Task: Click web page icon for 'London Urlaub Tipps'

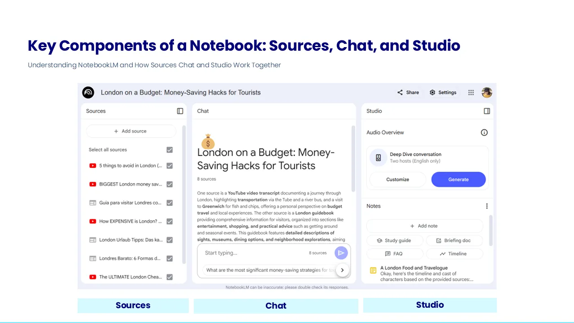Action: pyautogui.click(x=93, y=240)
